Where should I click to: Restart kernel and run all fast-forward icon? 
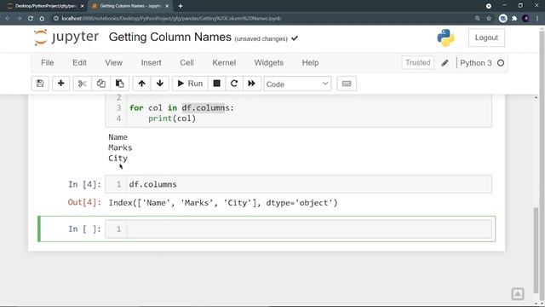252,84
